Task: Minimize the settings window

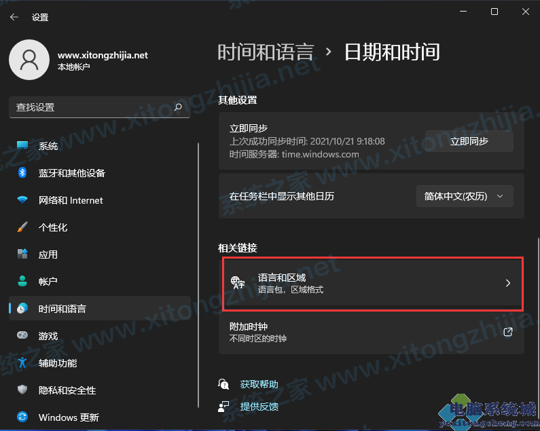Action: pyautogui.click(x=463, y=12)
